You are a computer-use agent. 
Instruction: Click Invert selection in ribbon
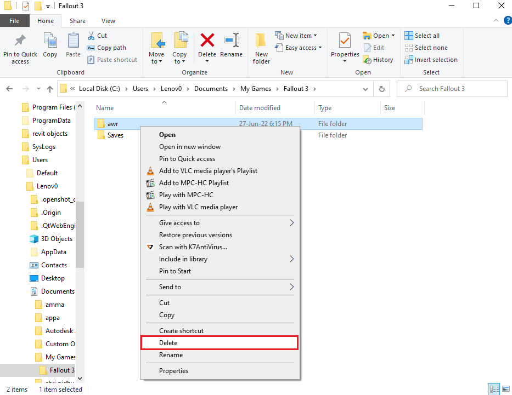tap(431, 60)
